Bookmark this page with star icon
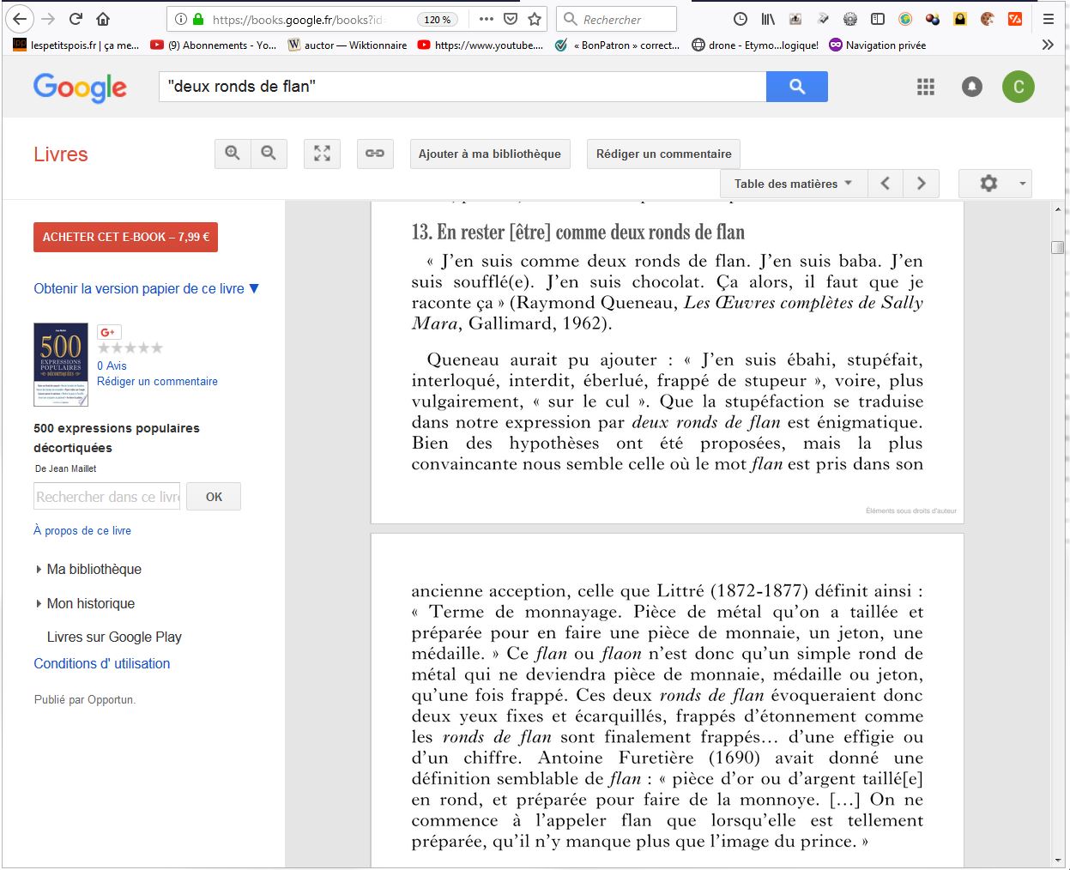Image resolution: width=1070 pixels, height=870 pixels. click(x=535, y=19)
